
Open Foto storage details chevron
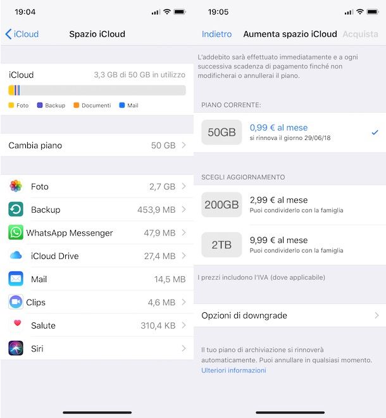coord(184,186)
